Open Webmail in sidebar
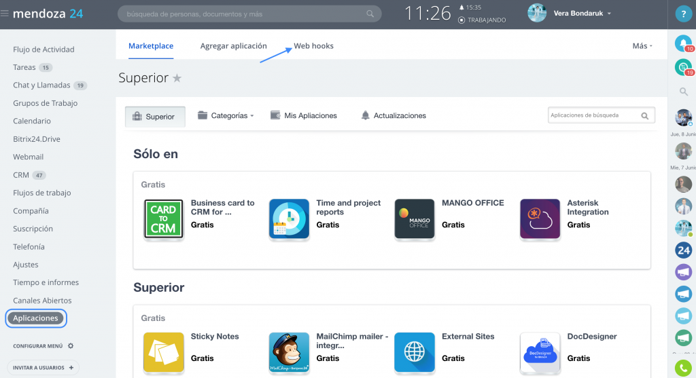The height and width of the screenshot is (378, 696). click(x=28, y=157)
